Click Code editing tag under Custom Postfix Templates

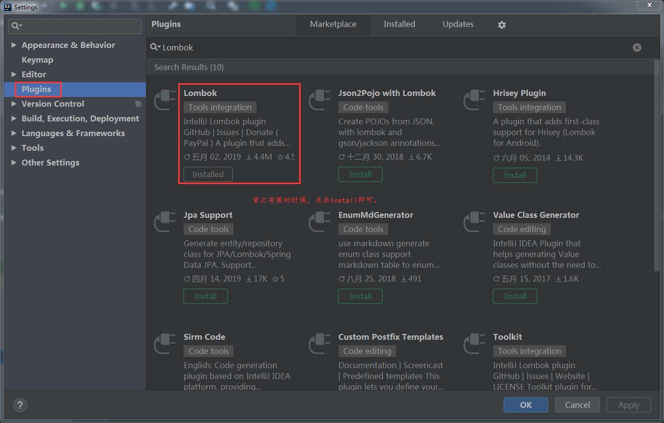pyautogui.click(x=367, y=351)
